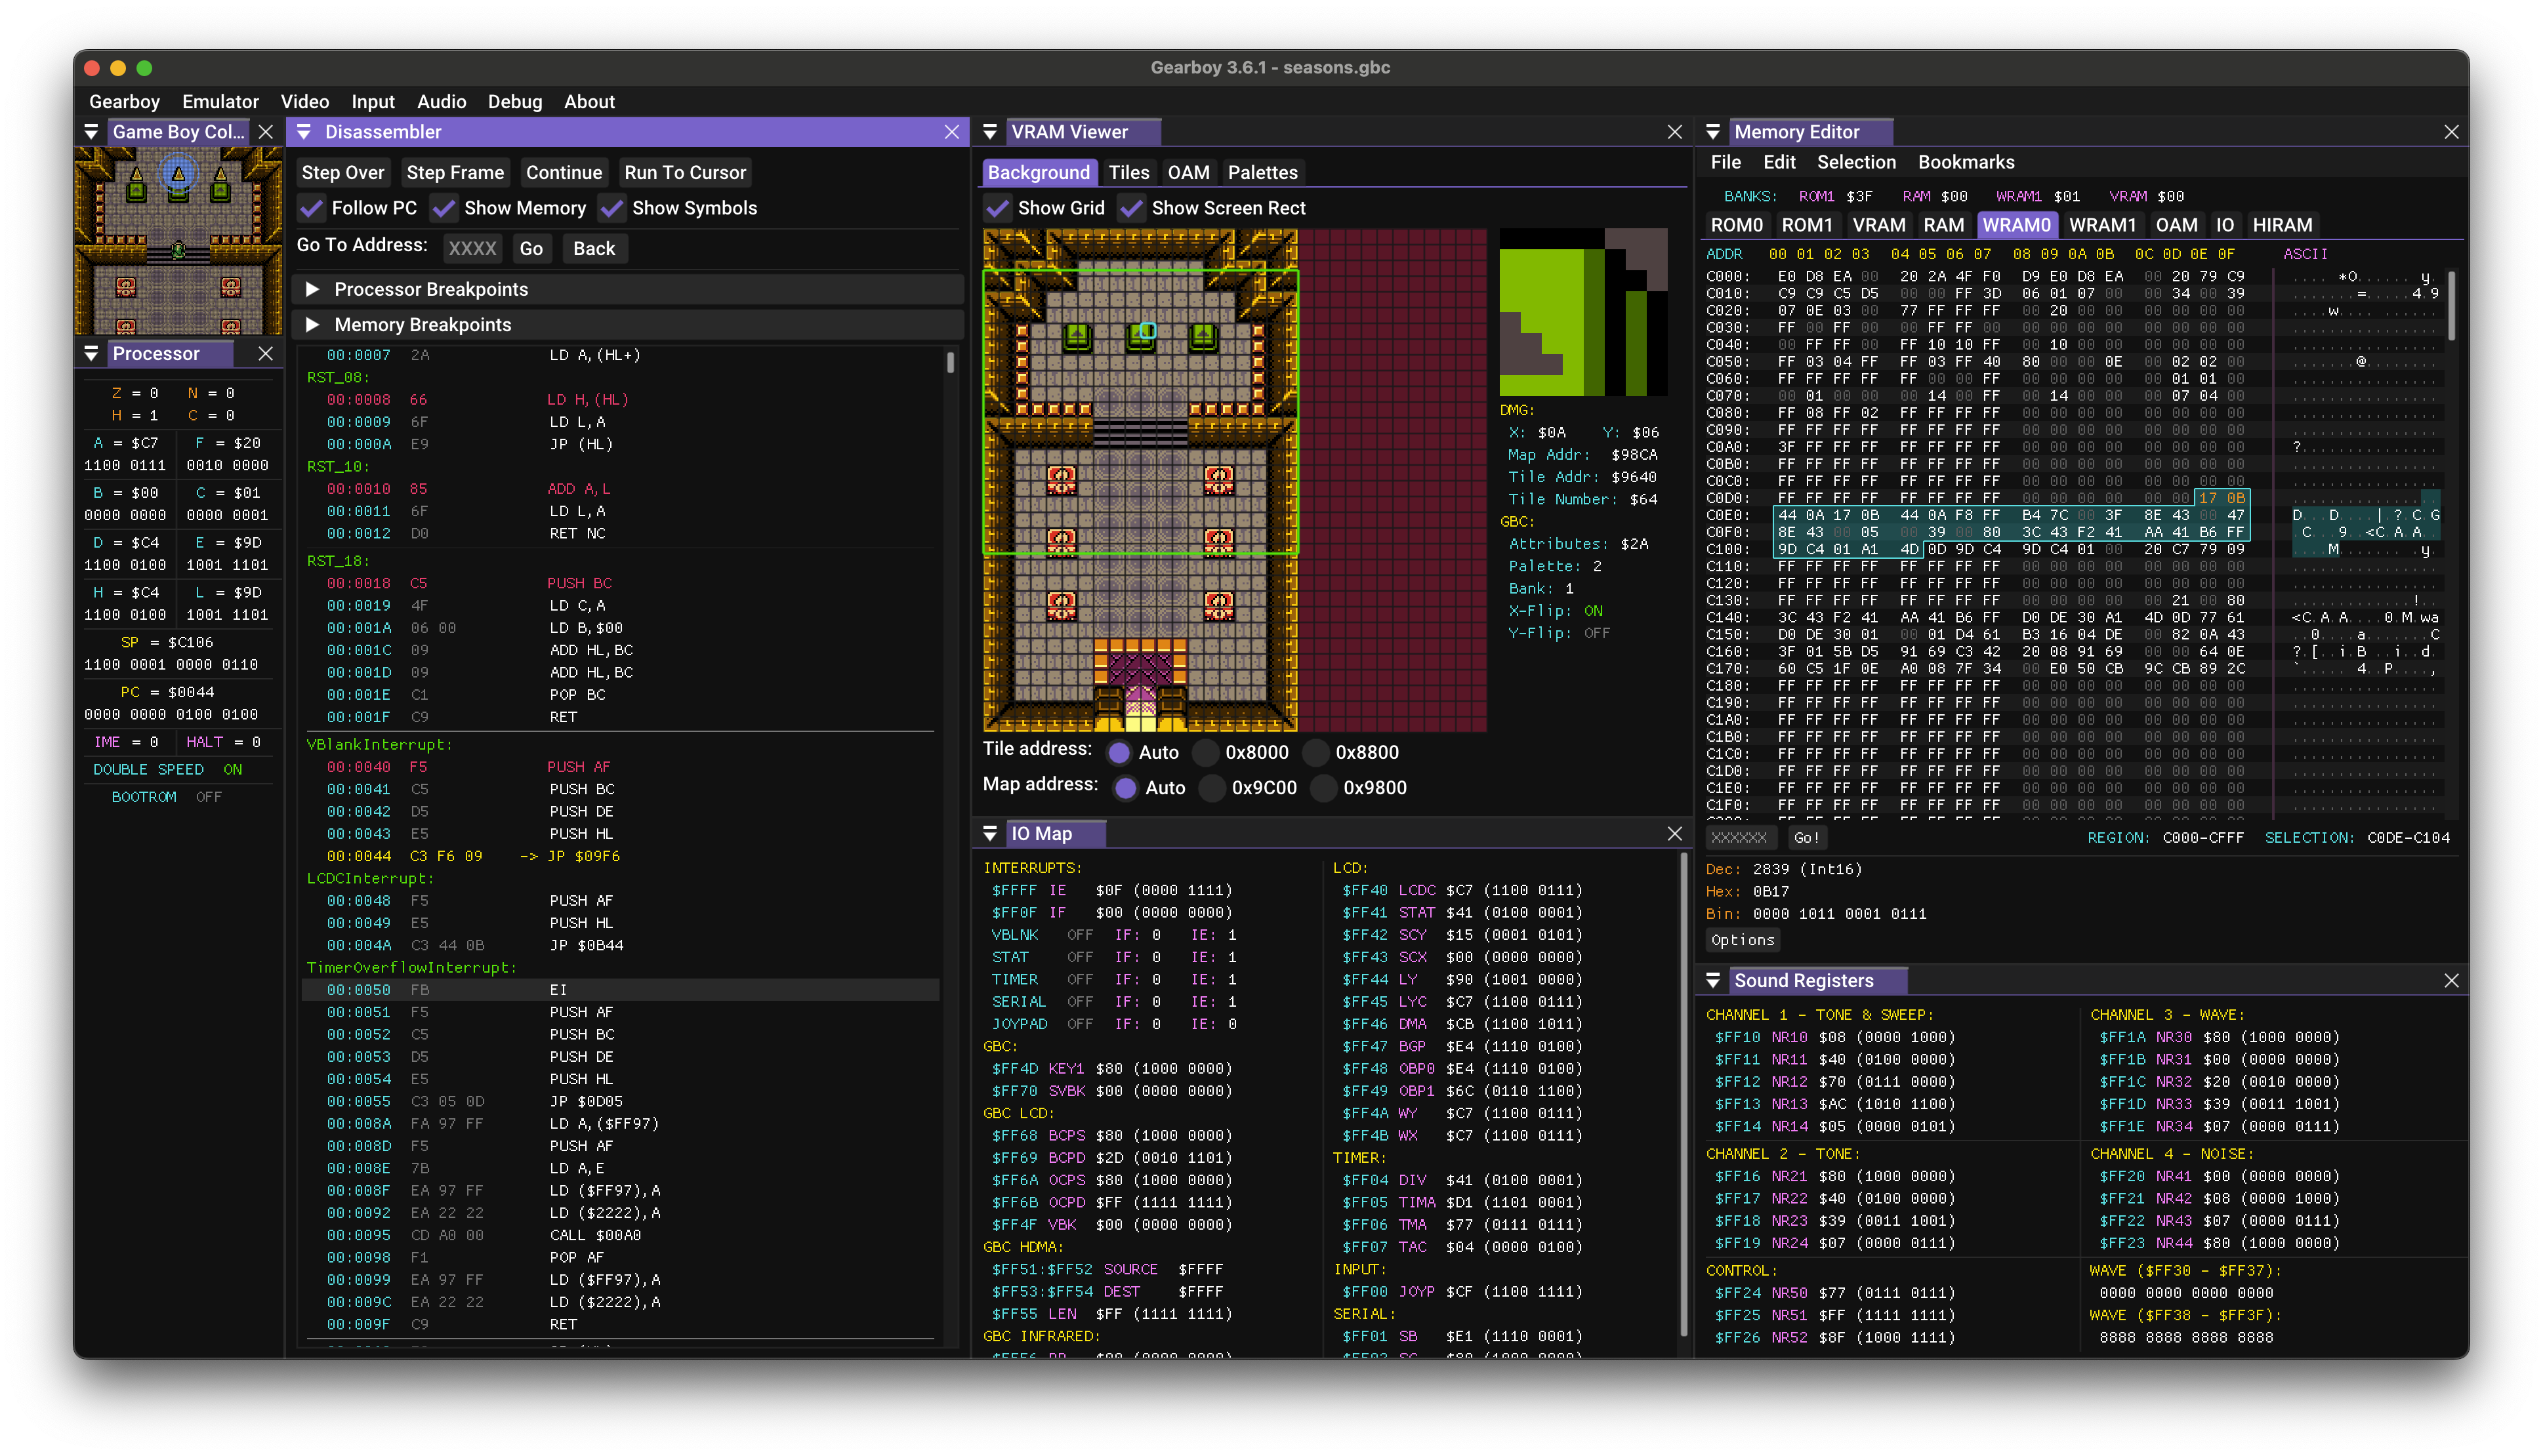Viewport: 2543px width, 1456px height.
Task: Click the Run To Cursor button
Action: 684,172
